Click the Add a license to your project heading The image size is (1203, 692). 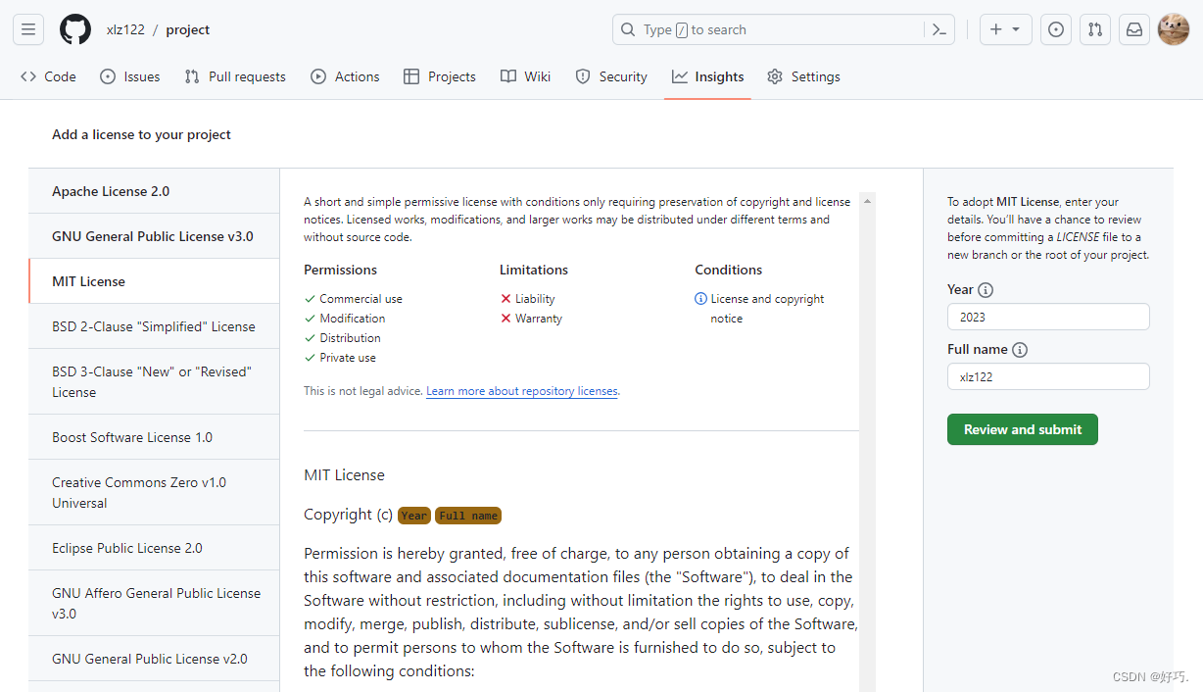(141, 134)
